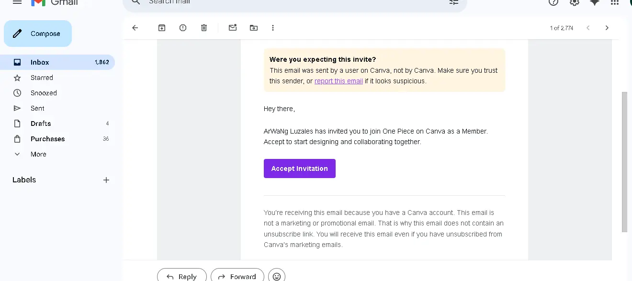Go back to inbox arrow
This screenshot has width=632, height=281.
click(x=135, y=28)
